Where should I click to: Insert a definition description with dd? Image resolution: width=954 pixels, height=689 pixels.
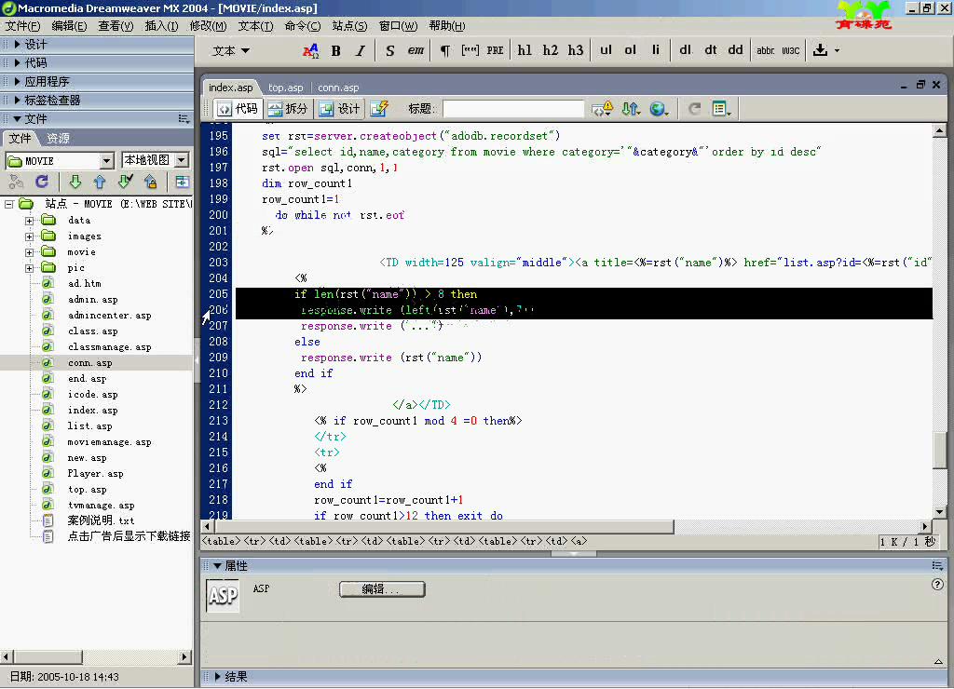coord(736,50)
